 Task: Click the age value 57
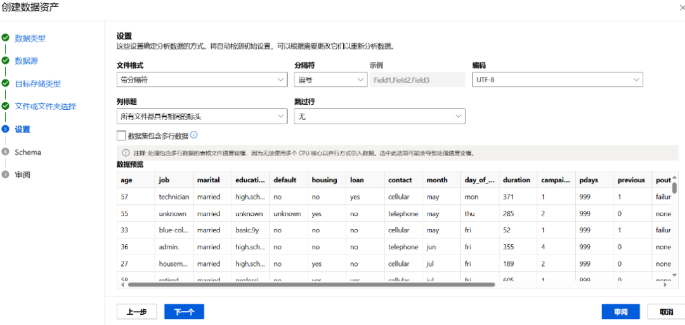136,197
